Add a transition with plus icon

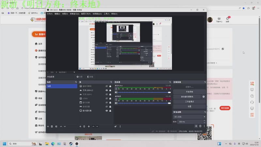196,126
